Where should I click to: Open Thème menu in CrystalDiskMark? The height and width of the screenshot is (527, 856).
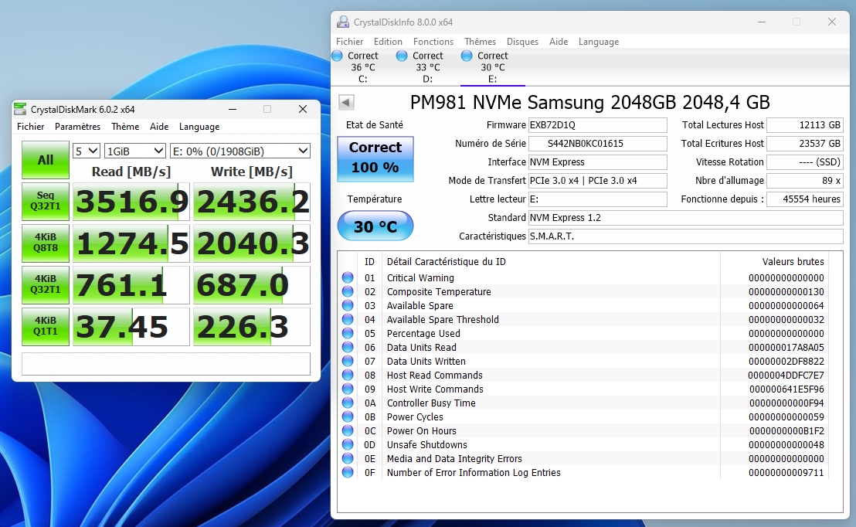pyautogui.click(x=125, y=127)
